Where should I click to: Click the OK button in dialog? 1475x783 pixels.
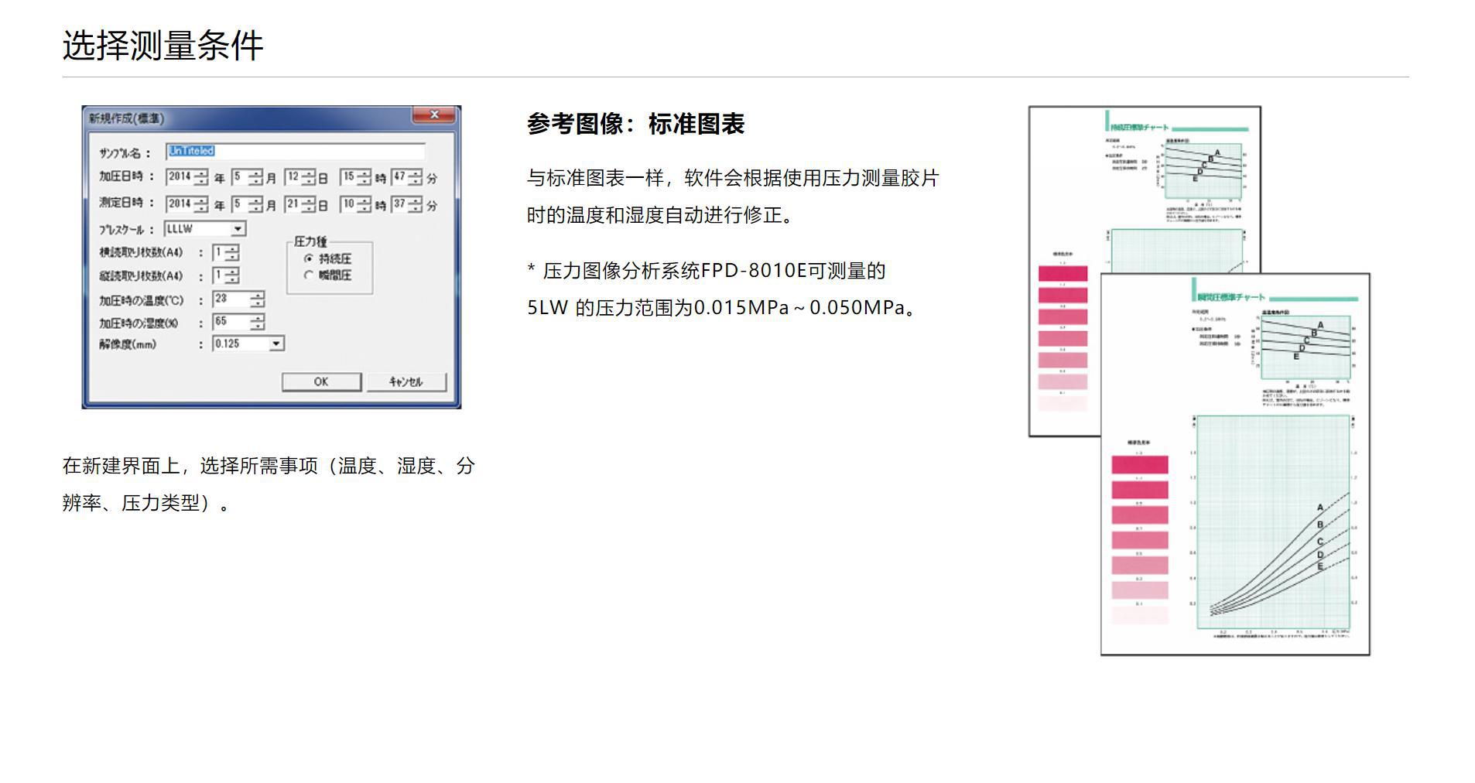coord(321,381)
